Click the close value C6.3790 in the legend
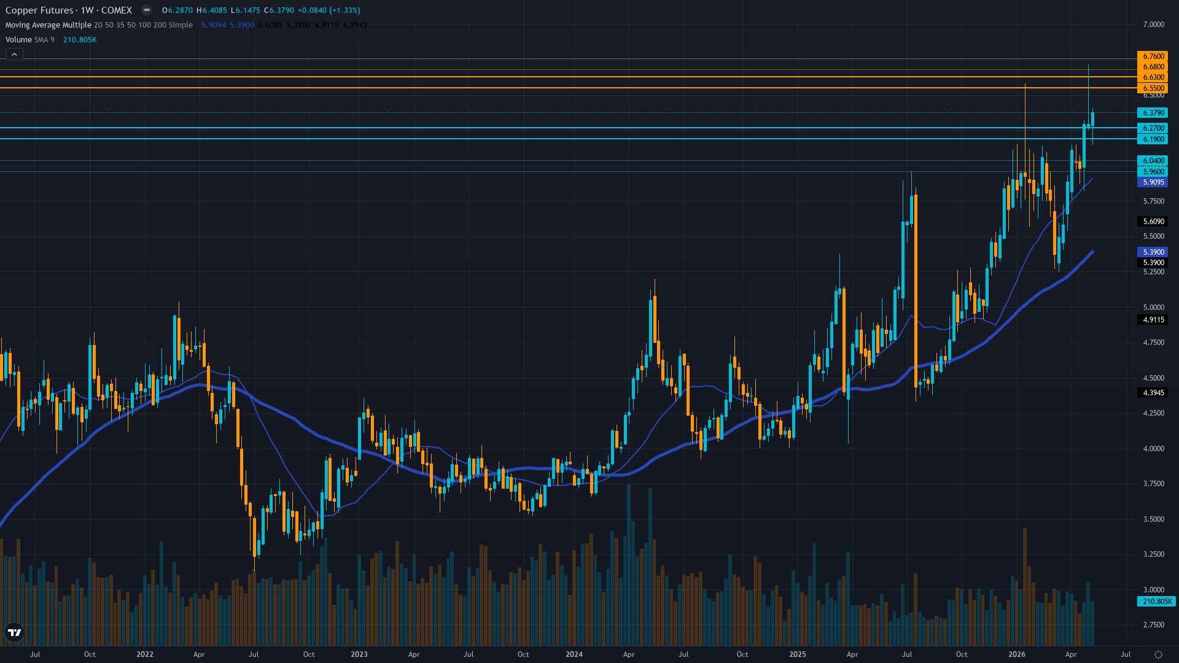1179x663 pixels. 279,10
